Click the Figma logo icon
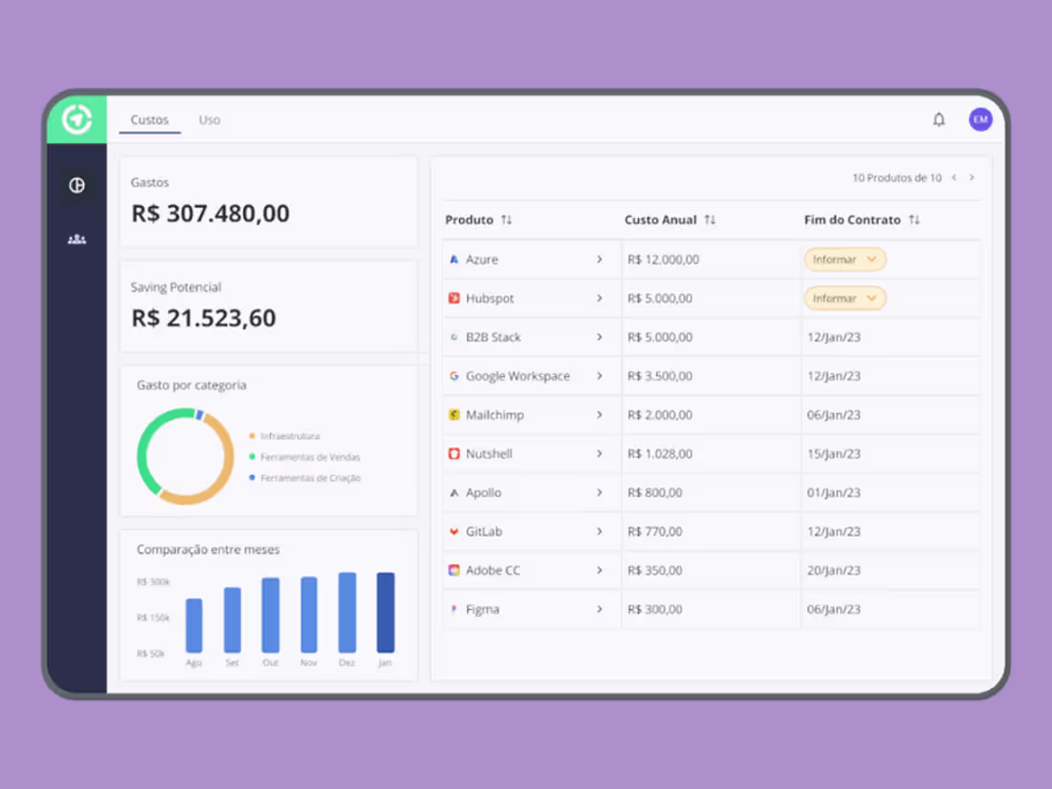 (x=454, y=609)
